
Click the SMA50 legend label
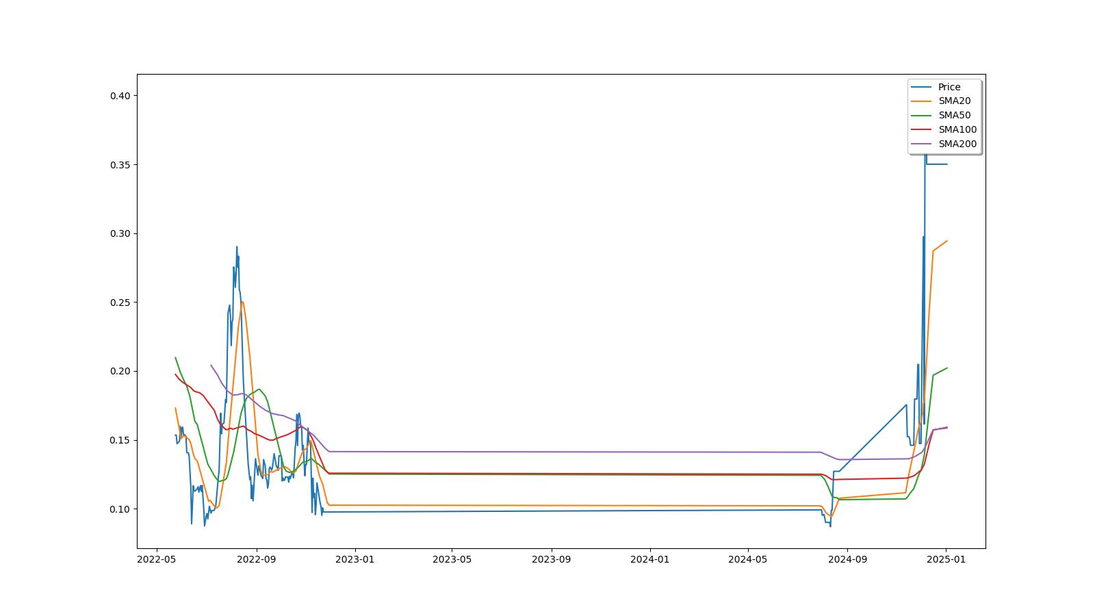coord(954,115)
